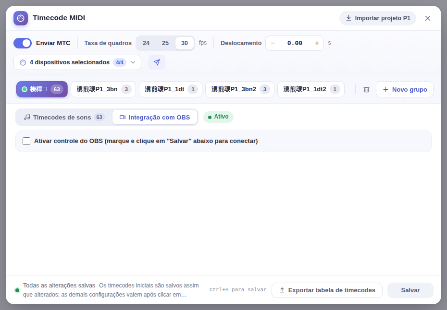Click the "Todas as alterações salvas" status text

[x=59, y=286]
